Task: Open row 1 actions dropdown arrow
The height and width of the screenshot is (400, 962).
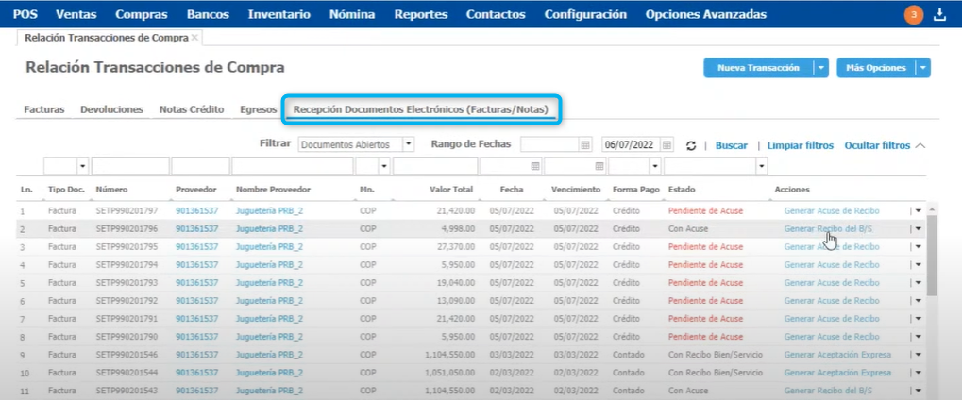Action: pos(918,211)
